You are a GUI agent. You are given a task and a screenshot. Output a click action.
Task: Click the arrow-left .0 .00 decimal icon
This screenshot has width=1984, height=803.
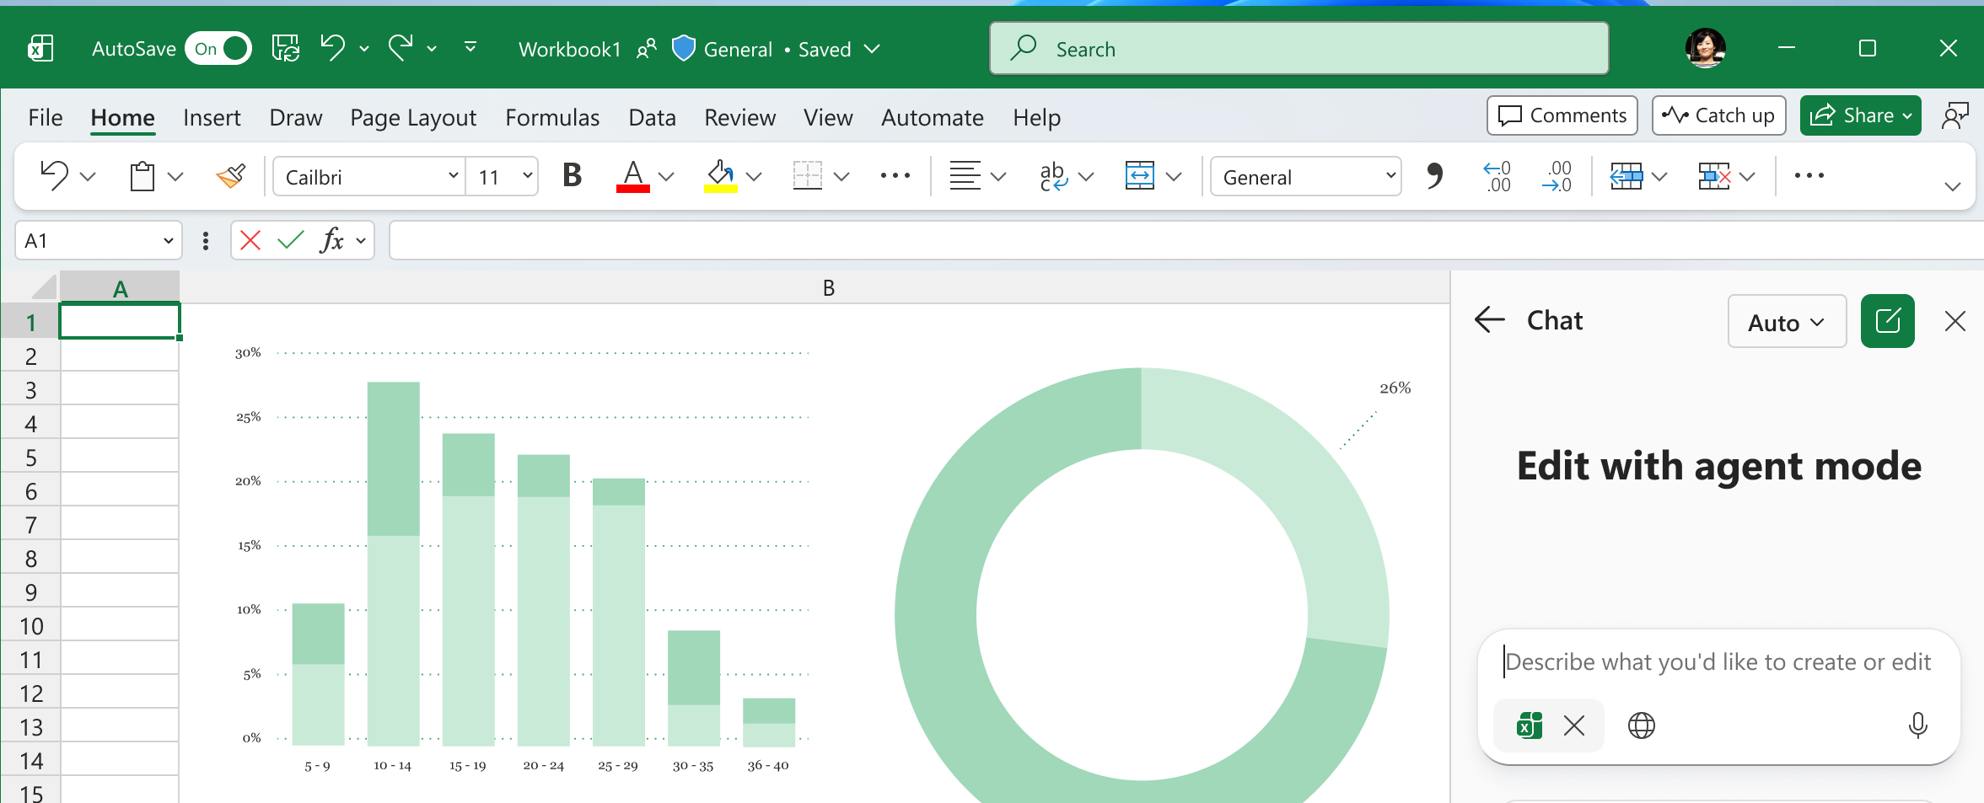click(1497, 176)
